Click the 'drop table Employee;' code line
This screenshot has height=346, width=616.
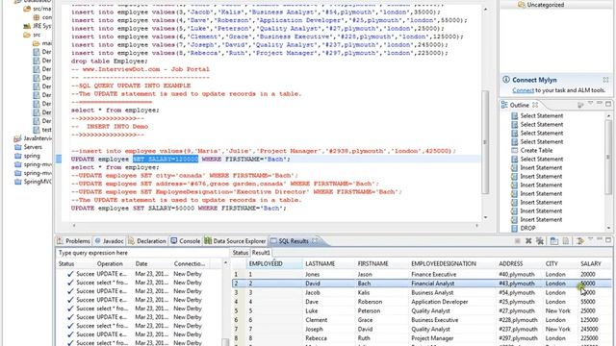[109, 62]
